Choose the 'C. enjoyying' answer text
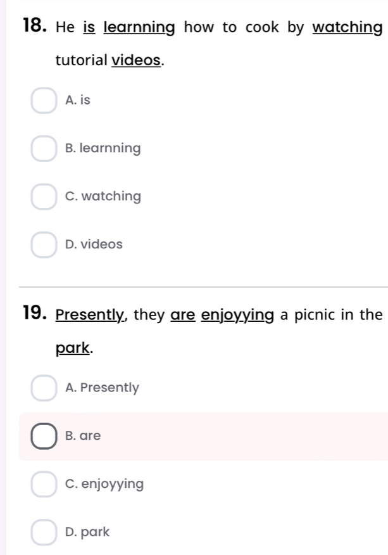 (104, 485)
